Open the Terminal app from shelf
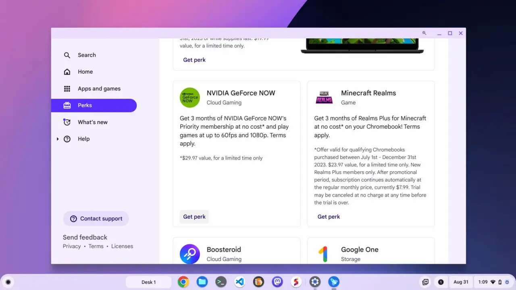Viewport: 516px width, 290px height. coord(221,282)
